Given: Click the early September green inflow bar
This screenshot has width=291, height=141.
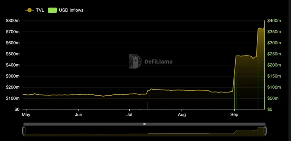Looking at the screenshot, I should (236, 91).
